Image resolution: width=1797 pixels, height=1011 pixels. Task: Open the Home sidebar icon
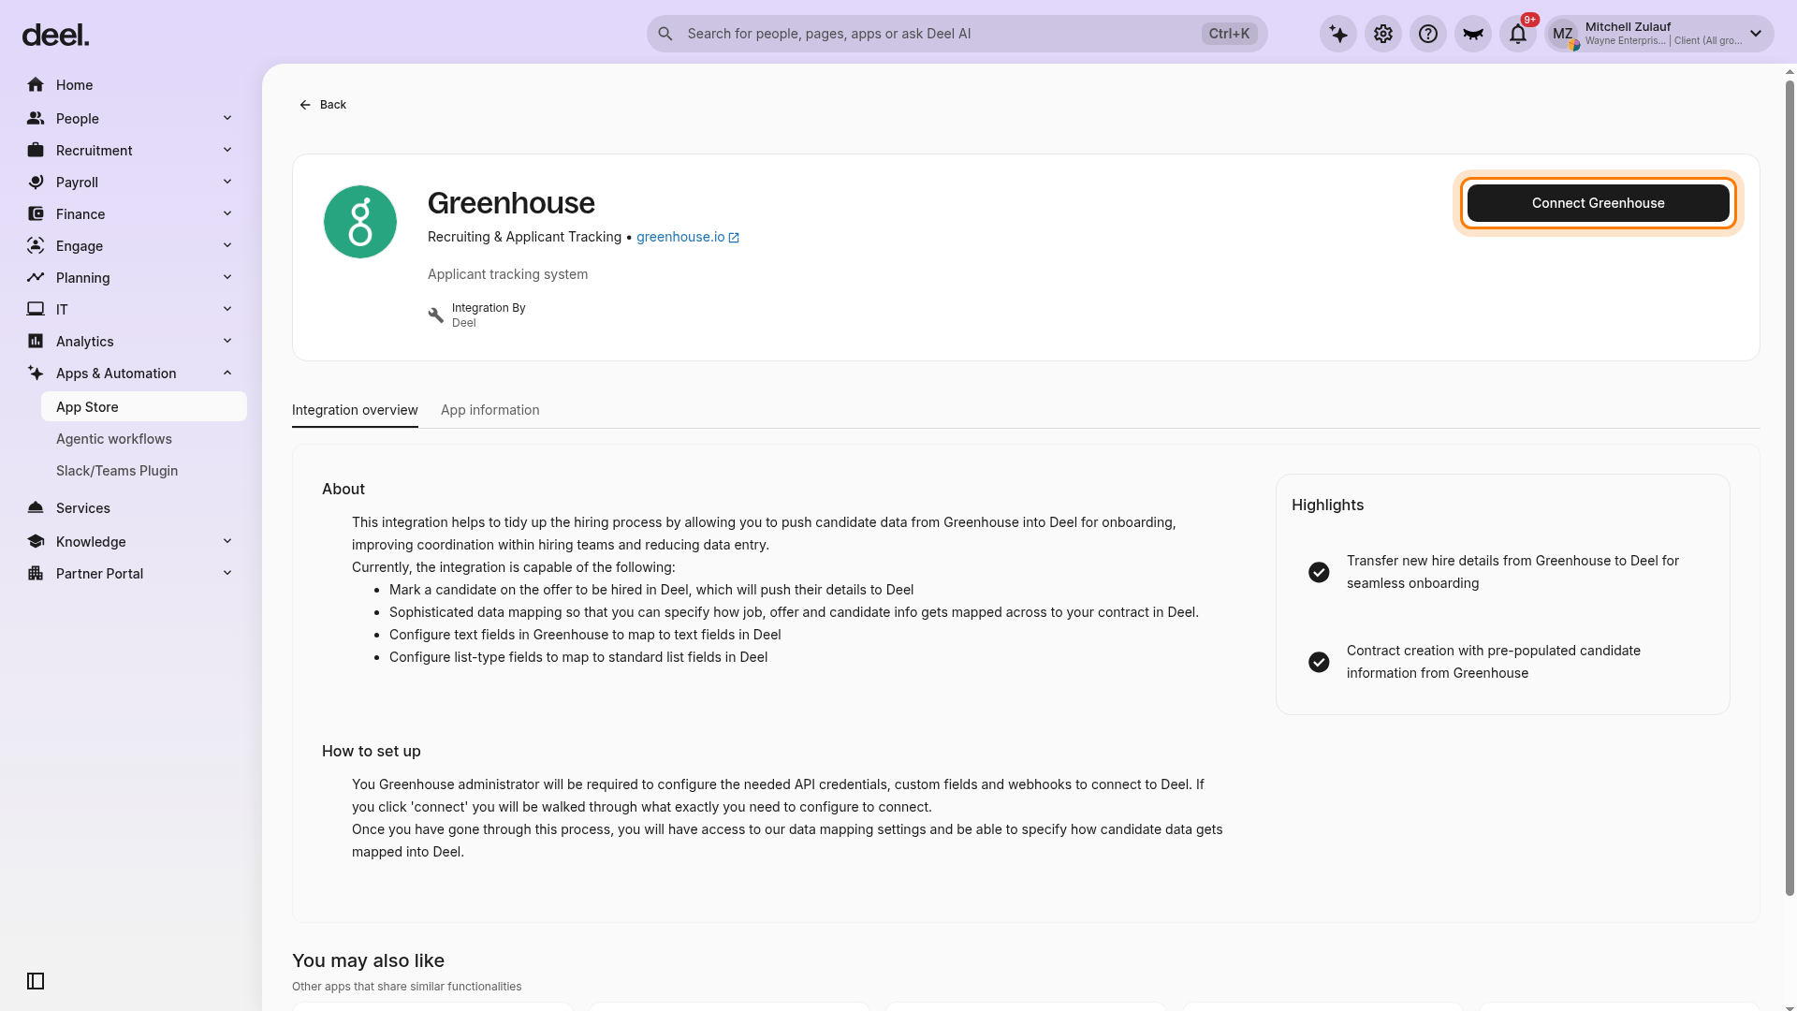[36, 85]
